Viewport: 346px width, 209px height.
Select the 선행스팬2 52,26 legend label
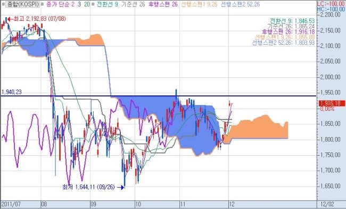(240, 4)
